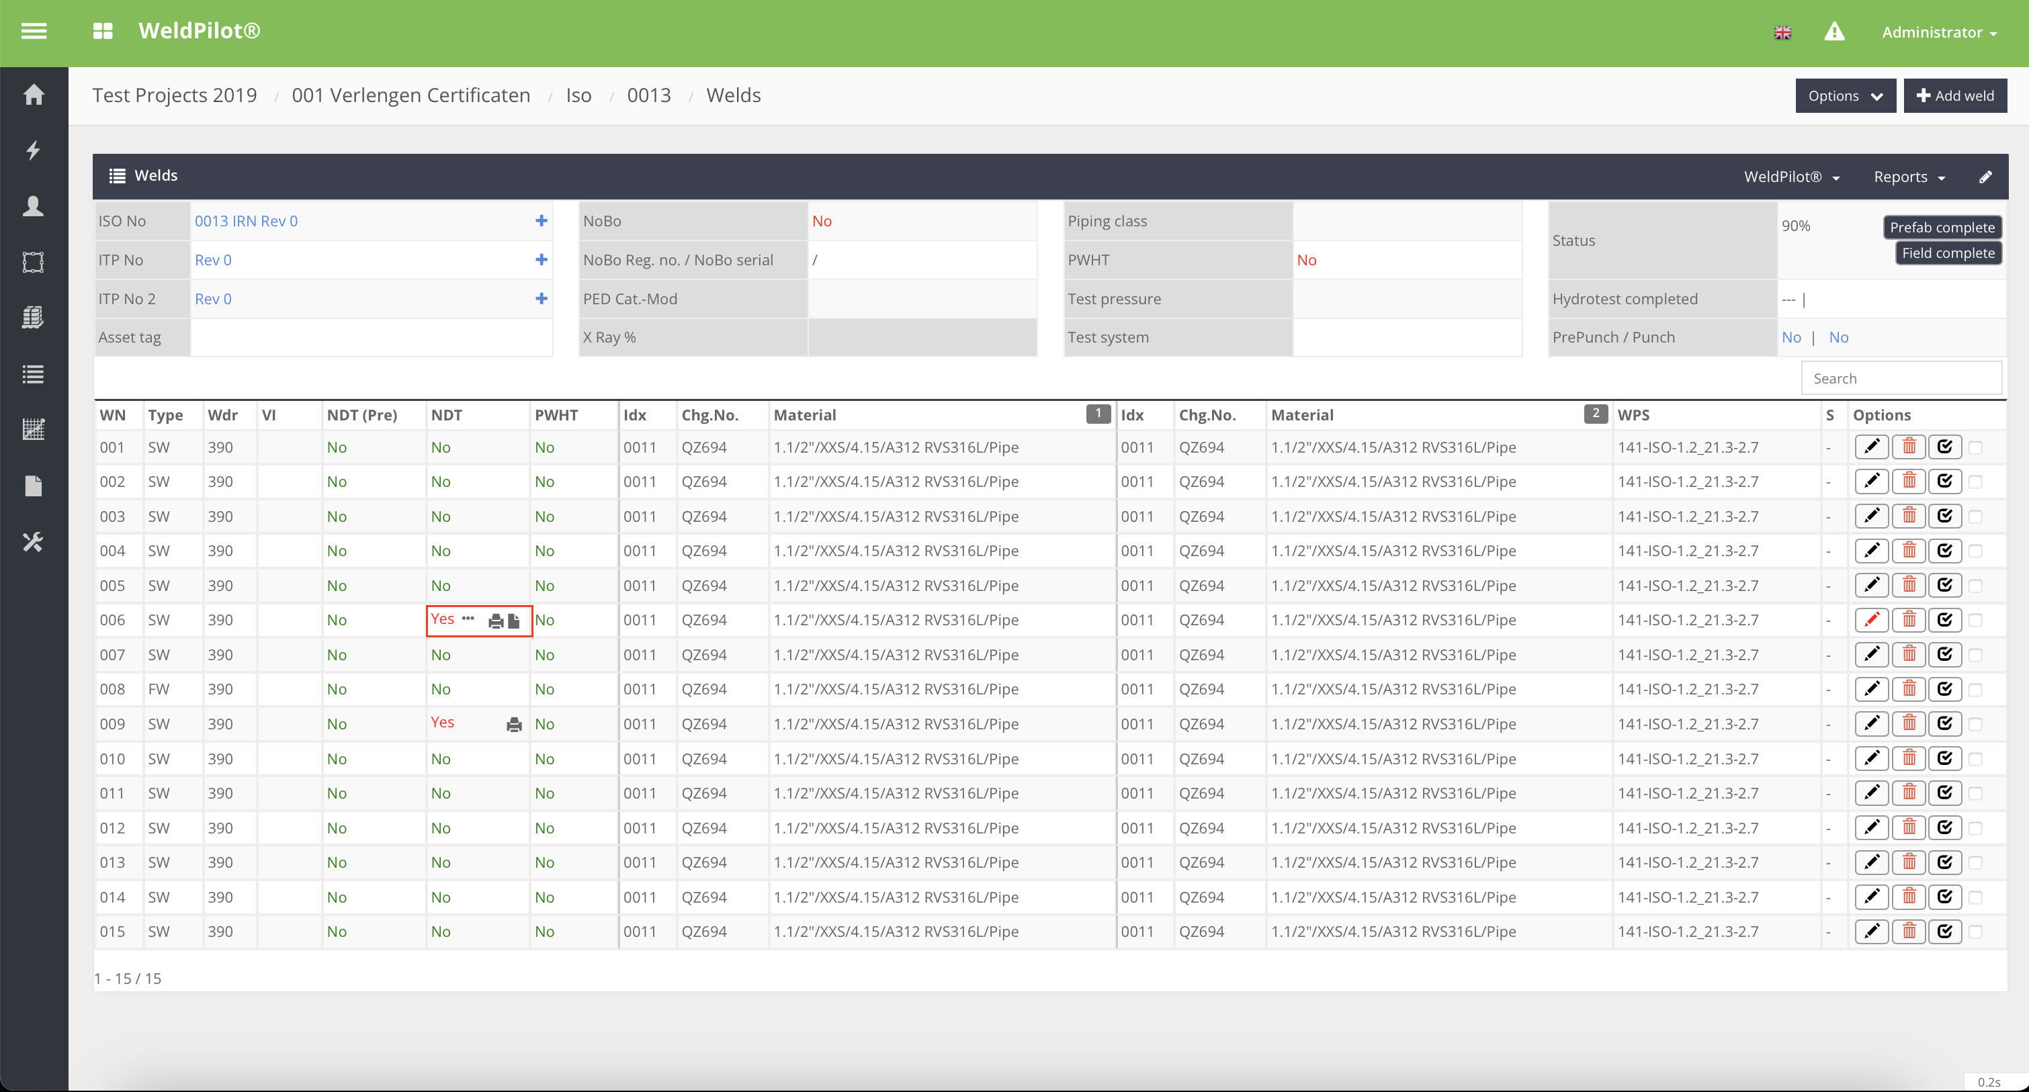Image resolution: width=2029 pixels, height=1092 pixels.
Task: Expand the Options dropdown button
Action: click(1845, 96)
